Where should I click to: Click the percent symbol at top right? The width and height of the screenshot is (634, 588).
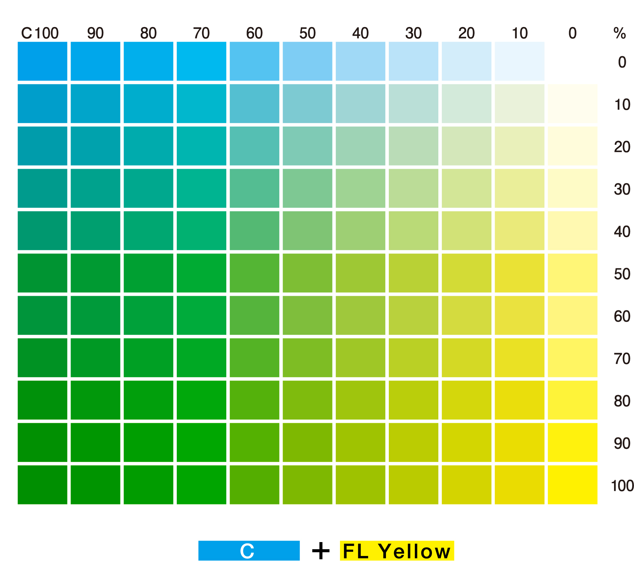coord(619,33)
